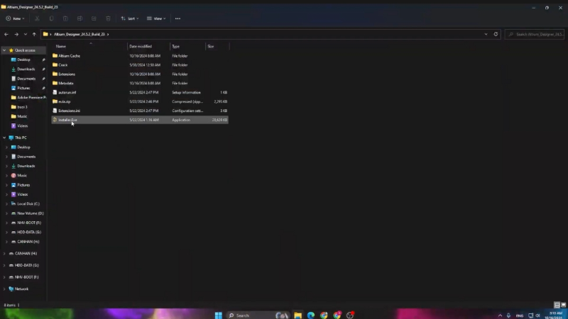Click Altium_Designer_24.5.2_Build_23 breadcrumb in address bar

click(80, 34)
